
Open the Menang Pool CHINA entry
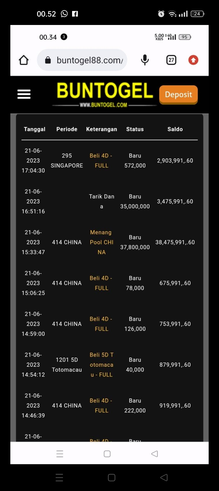(101, 242)
